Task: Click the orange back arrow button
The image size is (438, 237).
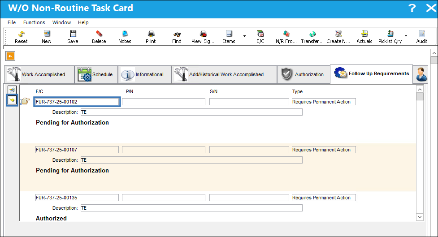Action: click(x=10, y=56)
